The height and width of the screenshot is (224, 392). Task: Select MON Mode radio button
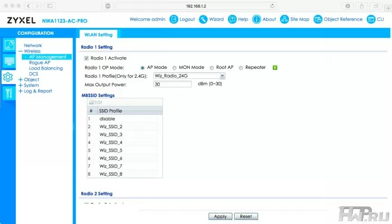[x=174, y=68]
